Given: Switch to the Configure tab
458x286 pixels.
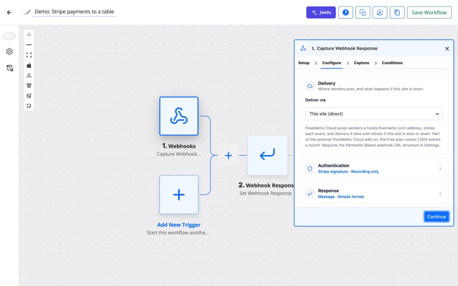Looking at the screenshot, I should click(x=332, y=63).
